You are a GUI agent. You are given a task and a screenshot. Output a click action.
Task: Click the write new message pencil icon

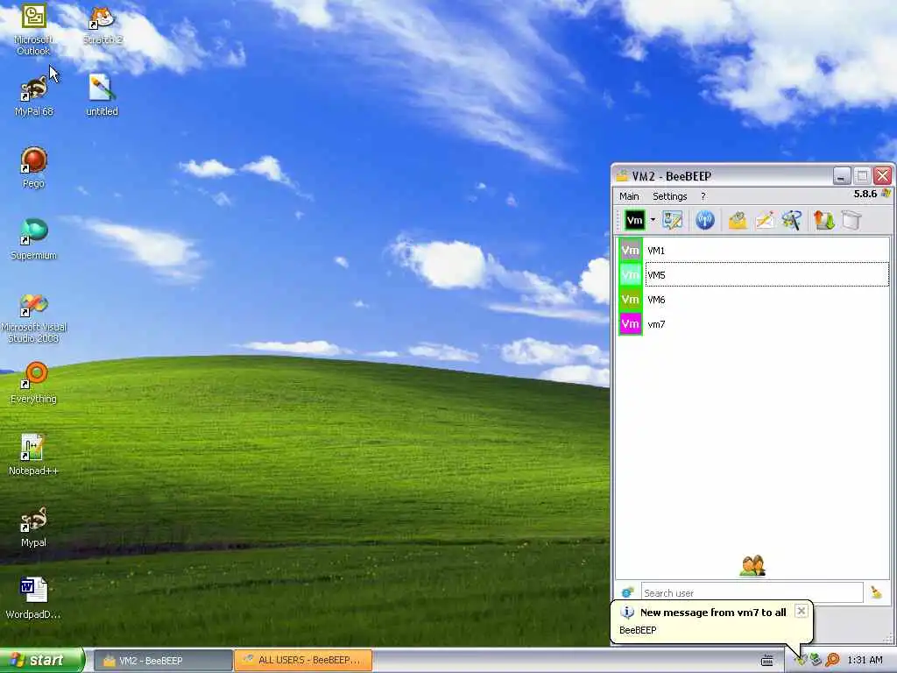pyautogui.click(x=765, y=220)
